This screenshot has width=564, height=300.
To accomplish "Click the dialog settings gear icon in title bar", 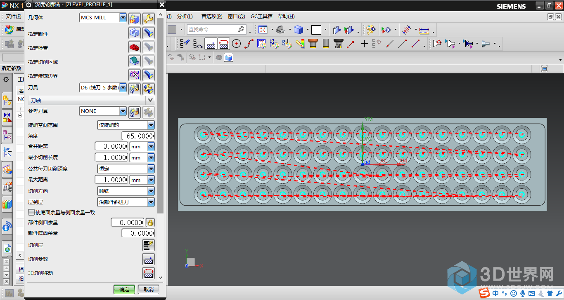I will coord(28,5).
